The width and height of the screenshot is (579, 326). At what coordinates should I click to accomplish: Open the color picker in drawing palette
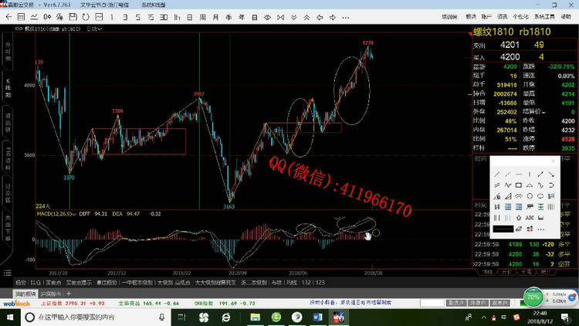[x=530, y=229]
